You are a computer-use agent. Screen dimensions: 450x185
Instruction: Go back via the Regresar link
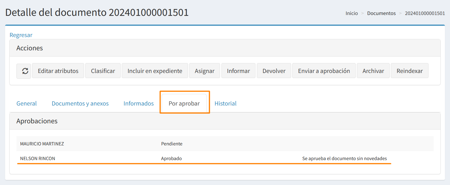pyautogui.click(x=21, y=35)
